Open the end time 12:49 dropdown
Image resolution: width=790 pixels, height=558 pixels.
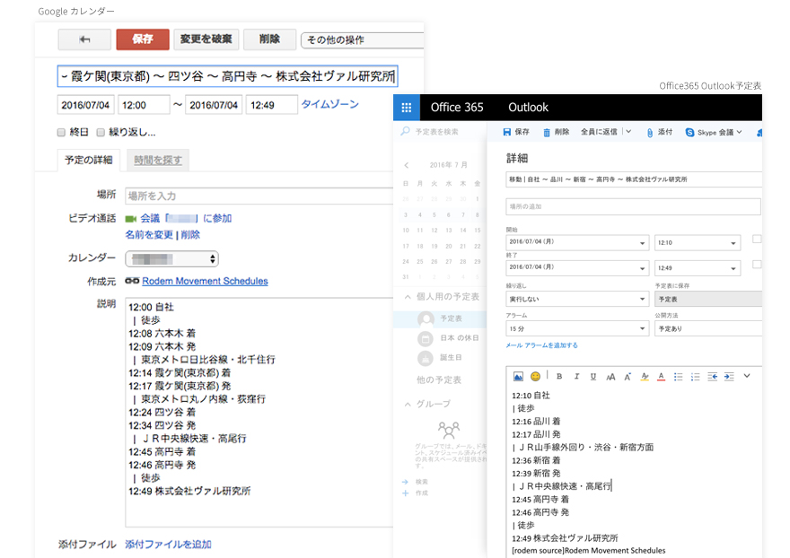tap(698, 267)
